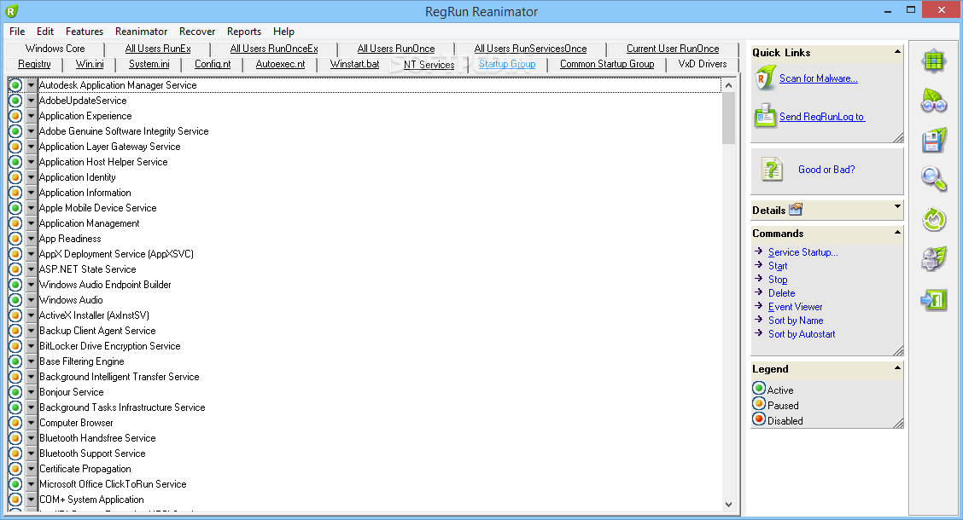Viewport: 963px width, 520px height.
Task: Toggle status circle of Base Filtering Engine
Action: (x=15, y=361)
